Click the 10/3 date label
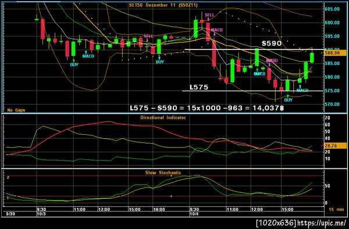Image resolution: width=349 pixels, height=229 pixels. 41,214
